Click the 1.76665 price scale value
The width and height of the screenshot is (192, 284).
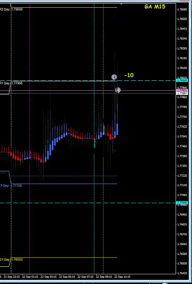pos(182,244)
